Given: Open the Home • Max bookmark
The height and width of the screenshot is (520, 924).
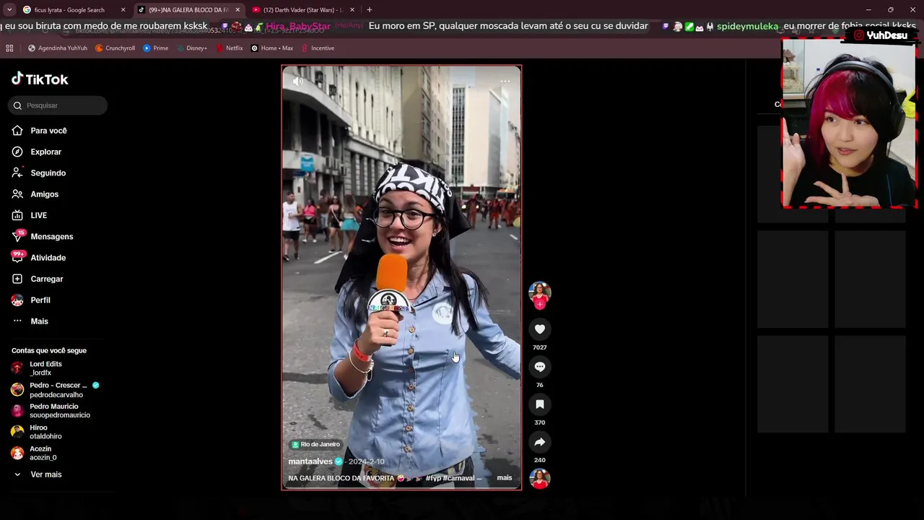Looking at the screenshot, I should click(272, 48).
